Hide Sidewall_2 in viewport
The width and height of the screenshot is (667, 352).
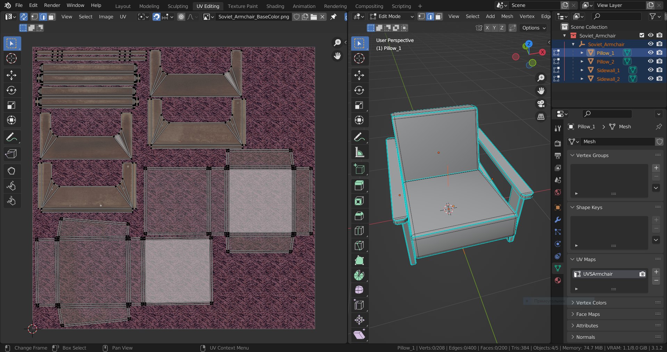point(651,79)
